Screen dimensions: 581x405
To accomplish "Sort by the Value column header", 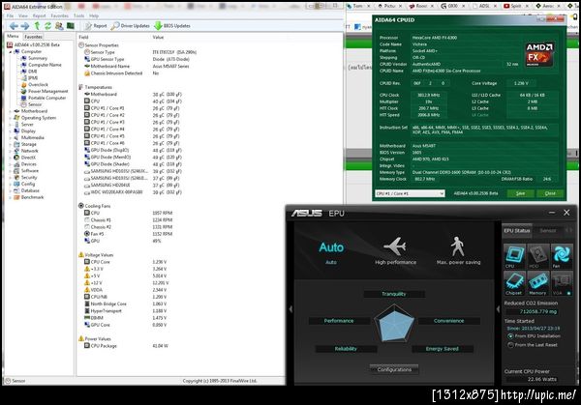I will (158, 37).
